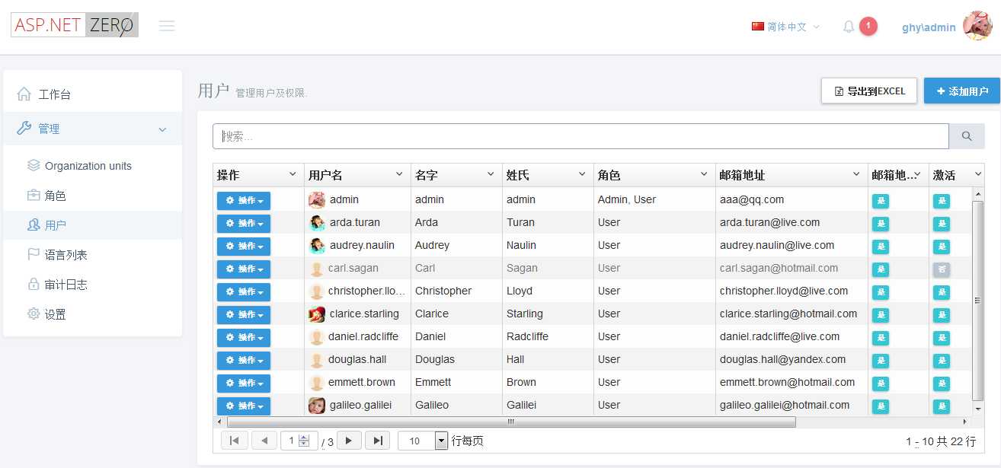This screenshot has height=468, width=1001.
Task: Click username audrey.naulin
Action: click(x=362, y=245)
